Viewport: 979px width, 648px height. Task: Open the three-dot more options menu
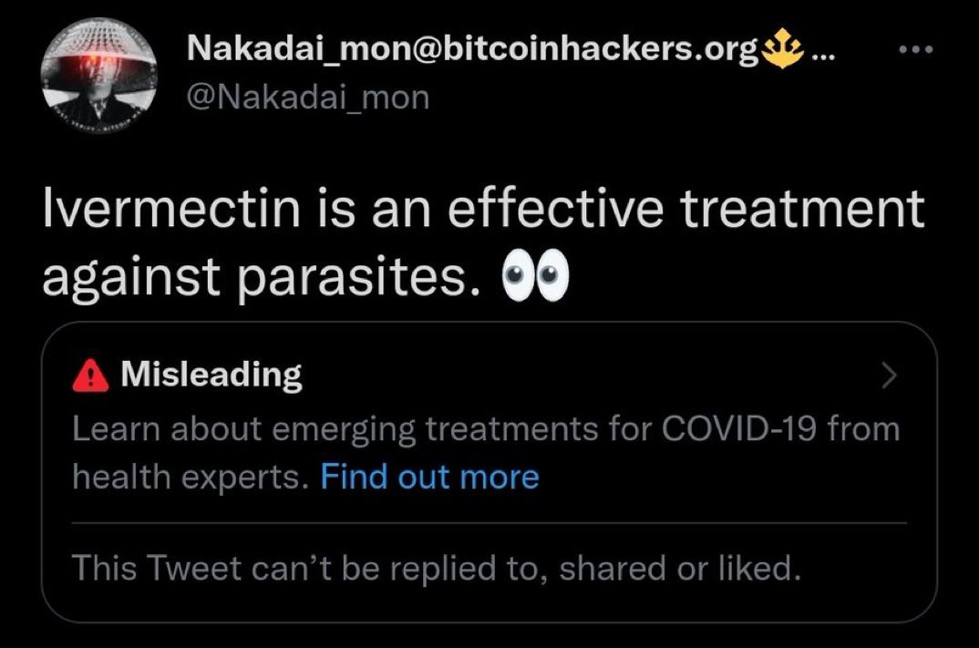915,49
